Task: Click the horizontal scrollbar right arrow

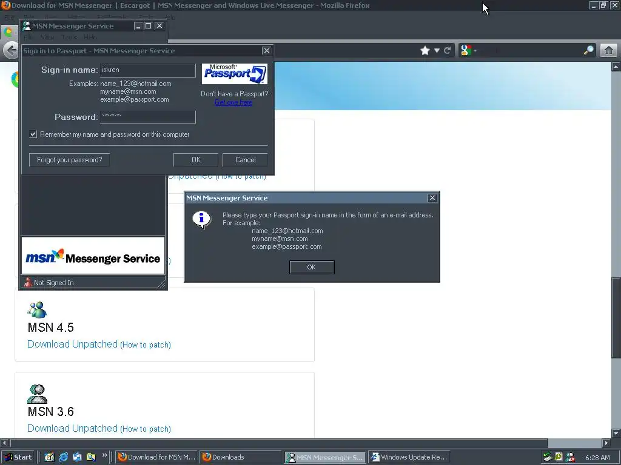Action: pos(606,443)
